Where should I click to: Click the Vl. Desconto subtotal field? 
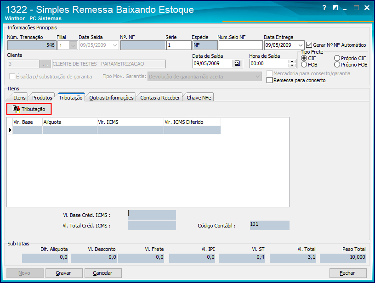[93, 258]
